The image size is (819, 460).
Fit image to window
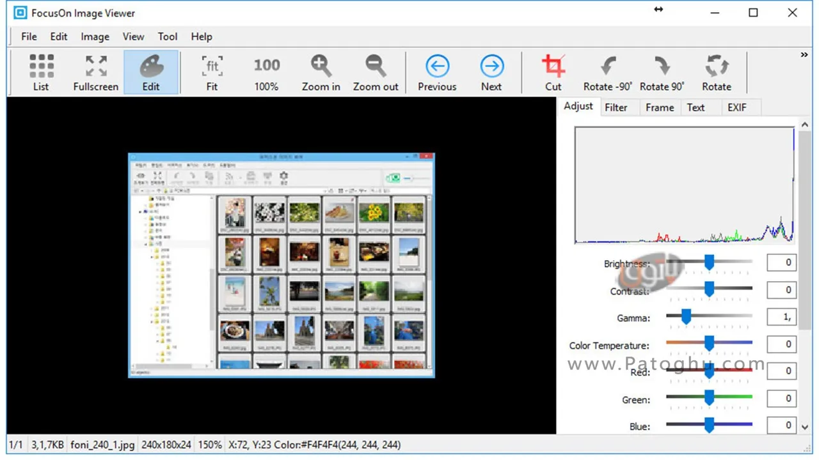(212, 72)
